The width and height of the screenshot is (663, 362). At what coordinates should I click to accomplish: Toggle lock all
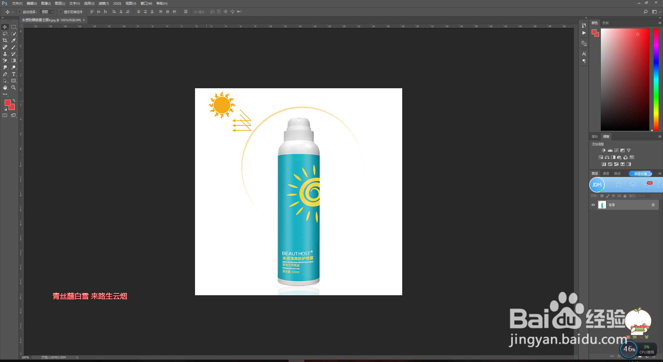click(x=625, y=196)
